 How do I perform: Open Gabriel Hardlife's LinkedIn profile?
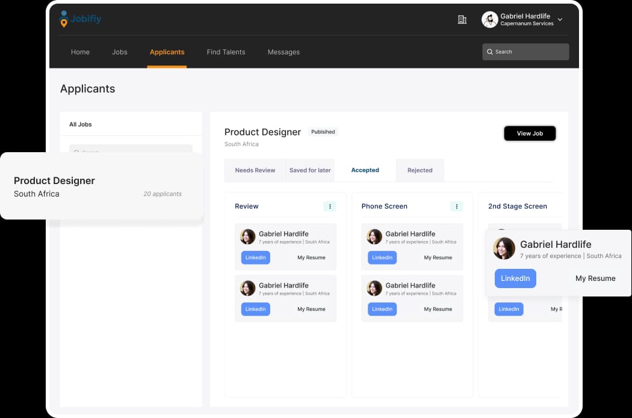tap(515, 278)
